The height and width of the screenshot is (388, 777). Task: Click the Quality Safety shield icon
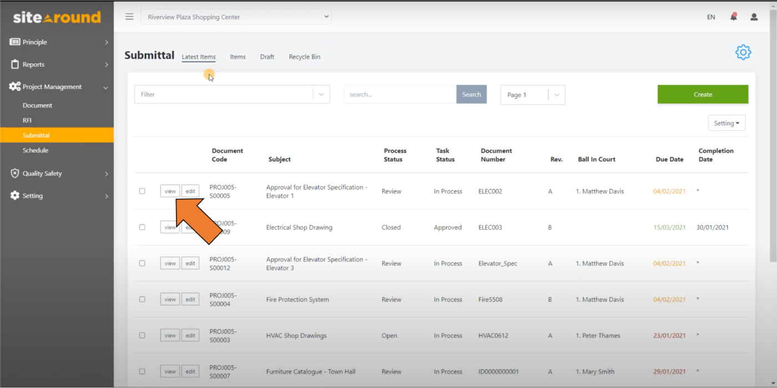[15, 173]
